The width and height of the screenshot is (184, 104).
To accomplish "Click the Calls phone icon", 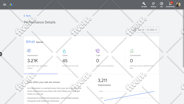I will point(98,51).
